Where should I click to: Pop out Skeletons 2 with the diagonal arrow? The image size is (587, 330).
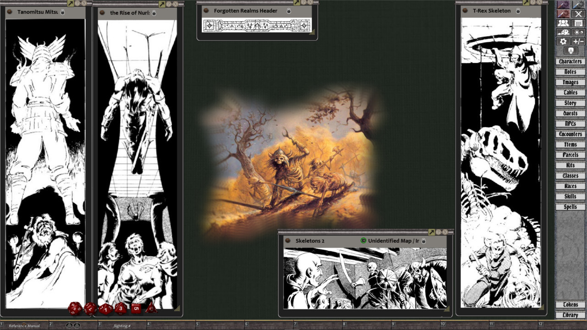click(x=432, y=232)
